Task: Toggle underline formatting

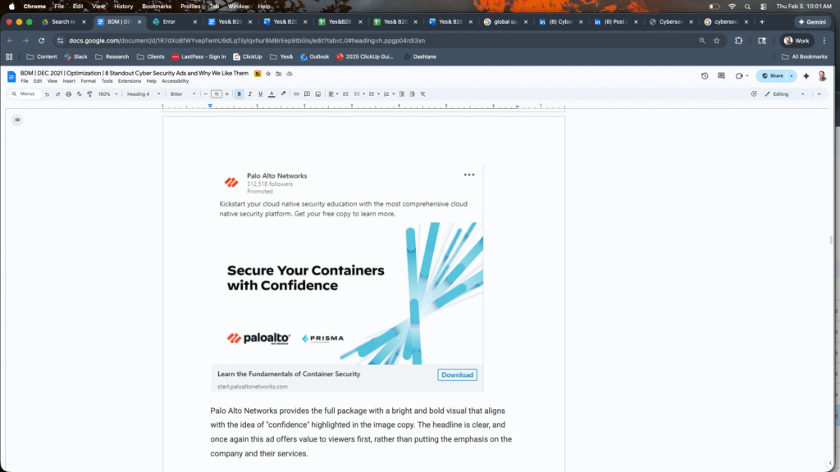Action: tap(259, 93)
